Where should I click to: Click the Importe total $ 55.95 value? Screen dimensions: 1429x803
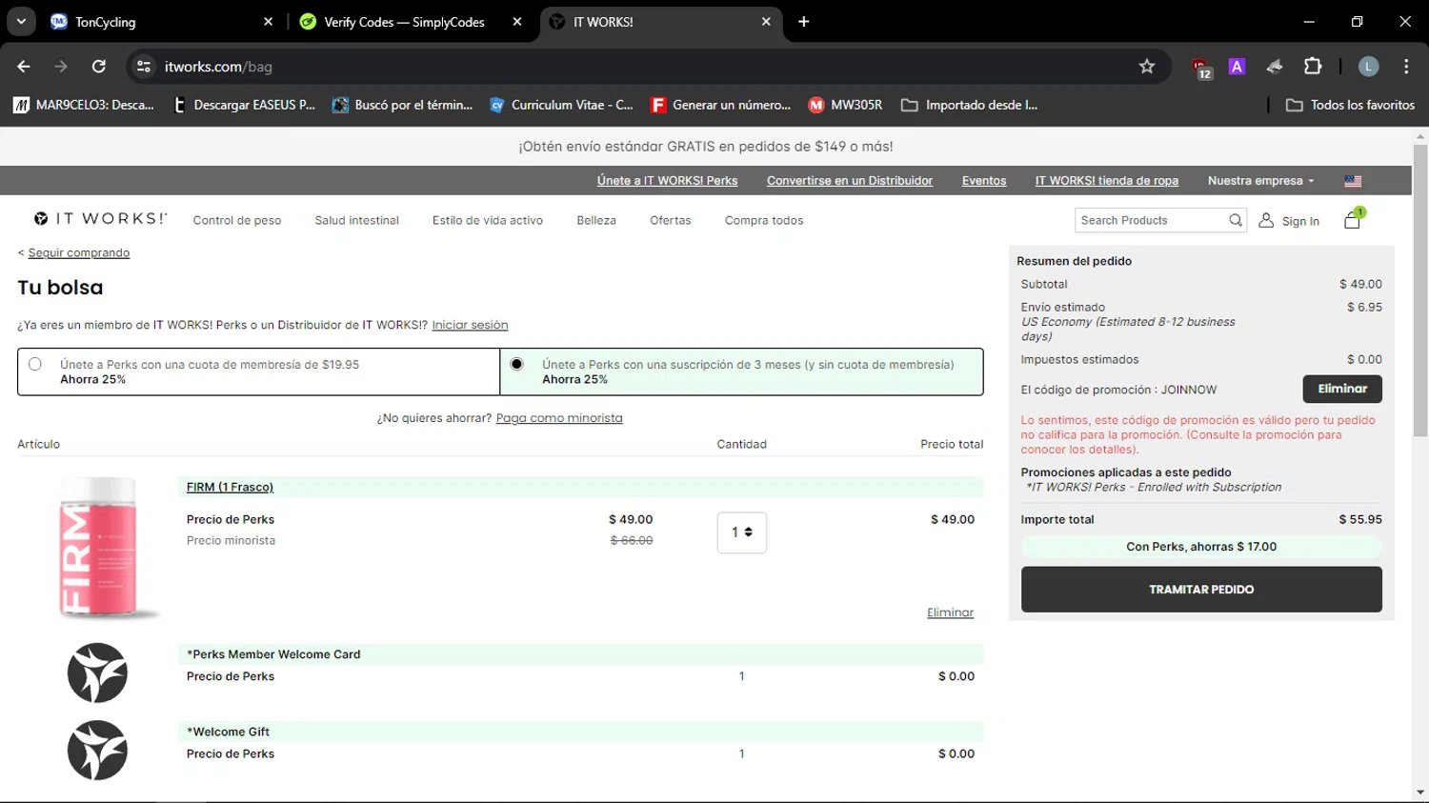[x=1360, y=519]
